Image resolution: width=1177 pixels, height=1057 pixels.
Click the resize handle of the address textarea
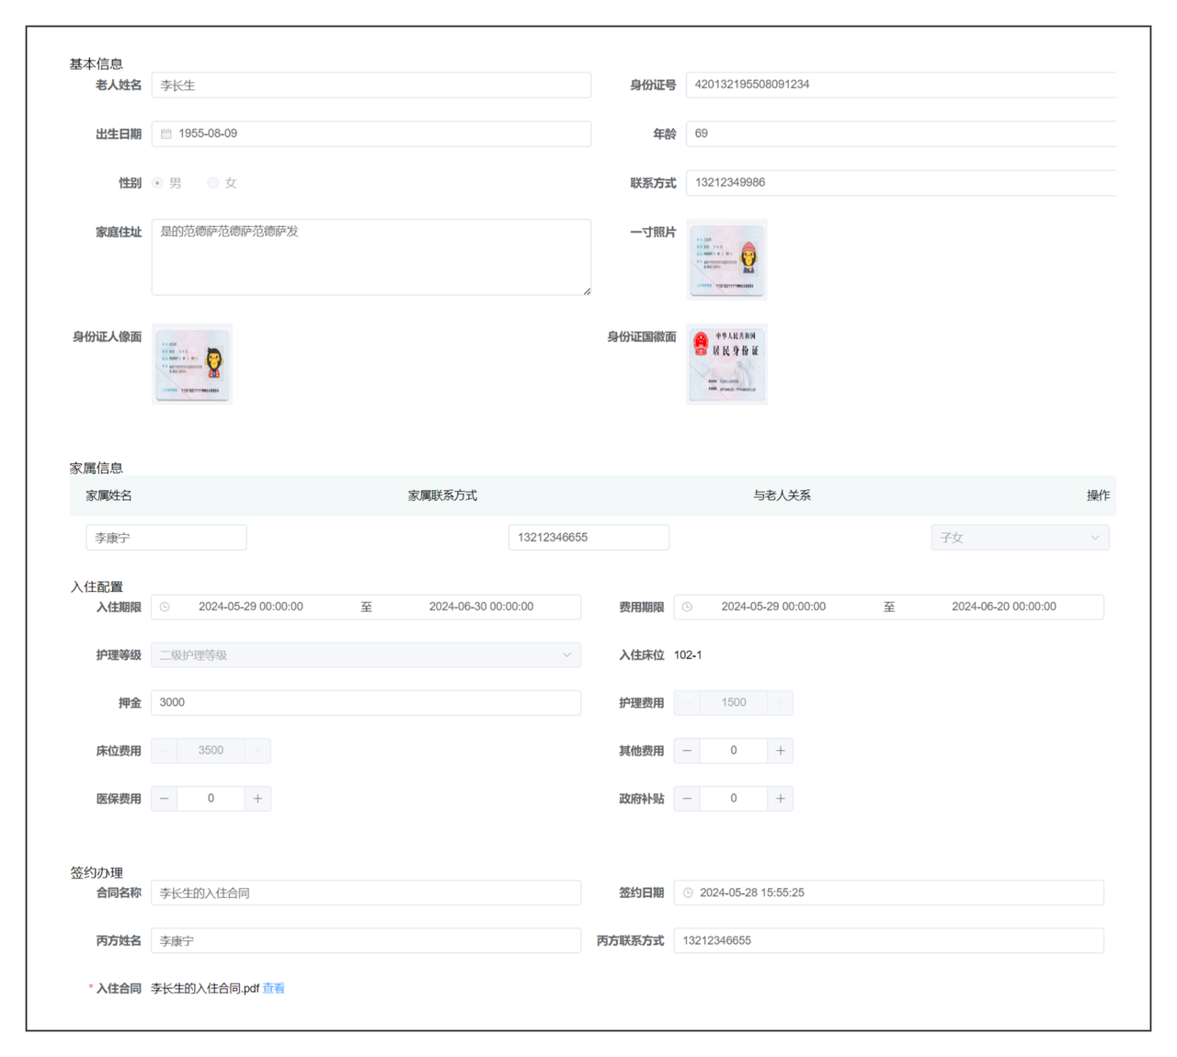pyautogui.click(x=587, y=290)
